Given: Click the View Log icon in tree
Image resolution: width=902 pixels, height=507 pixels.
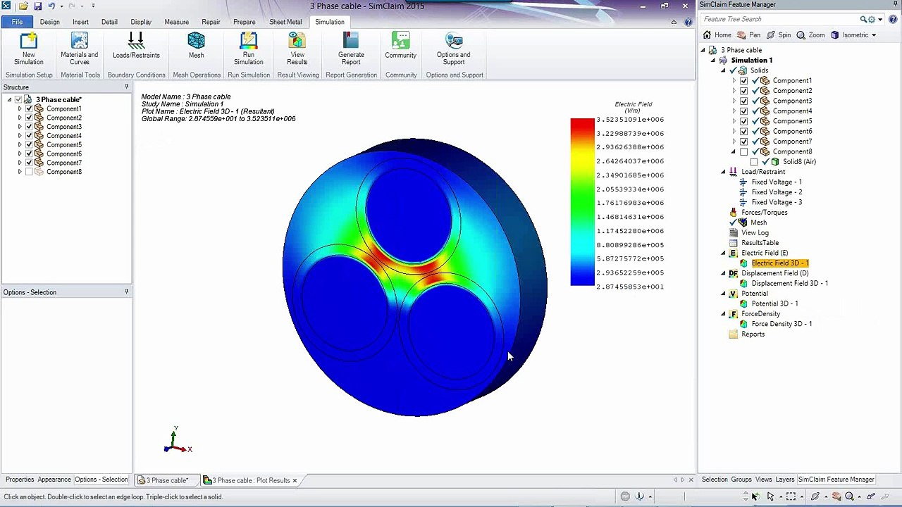Looking at the screenshot, I should click(x=734, y=232).
